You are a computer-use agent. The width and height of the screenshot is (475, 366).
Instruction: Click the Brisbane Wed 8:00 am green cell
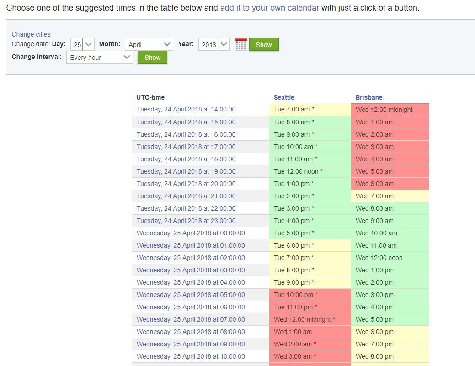pos(390,208)
